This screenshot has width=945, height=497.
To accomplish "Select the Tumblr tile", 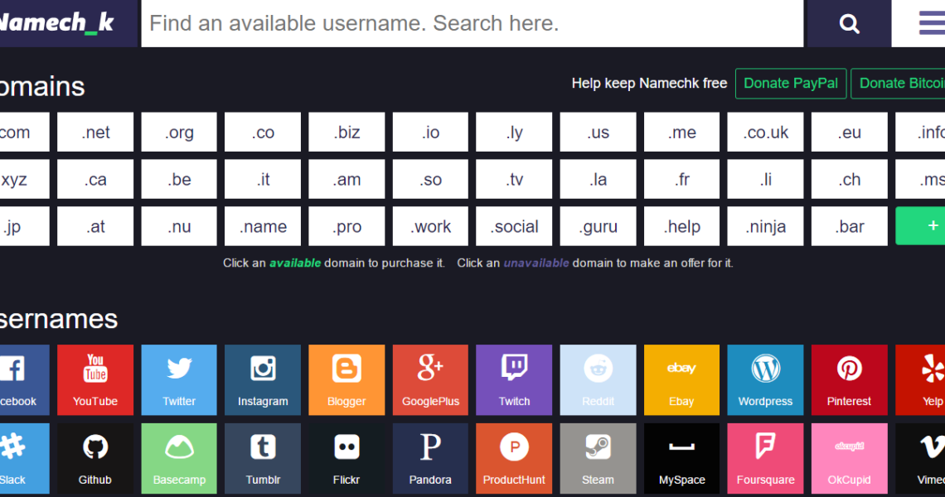I will [x=263, y=458].
